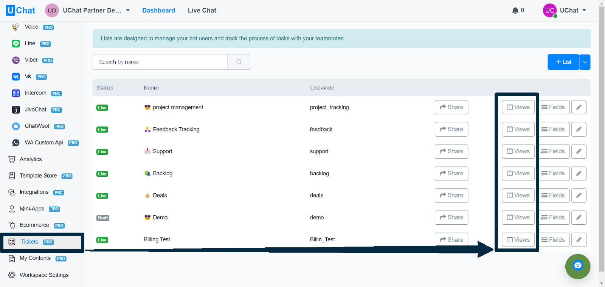
Task: Click the Voice channel icon
Action: tap(16, 27)
